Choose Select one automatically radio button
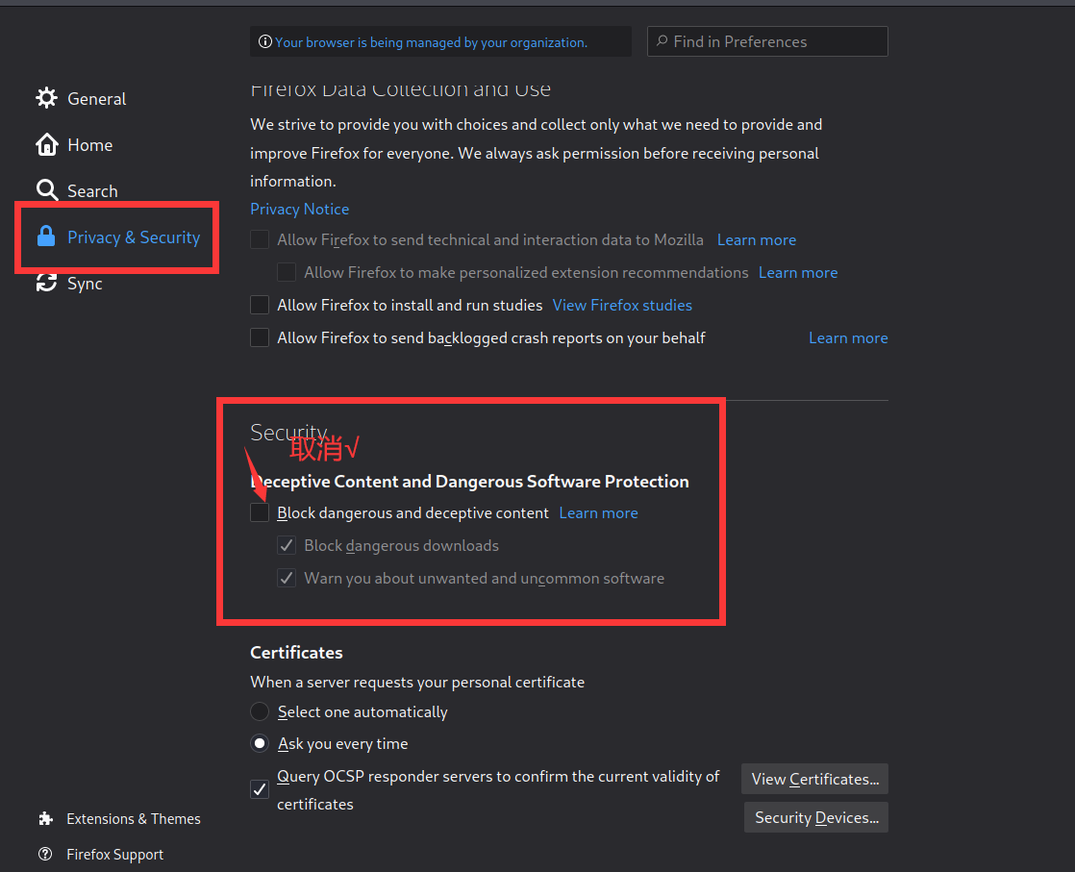 pos(260,711)
